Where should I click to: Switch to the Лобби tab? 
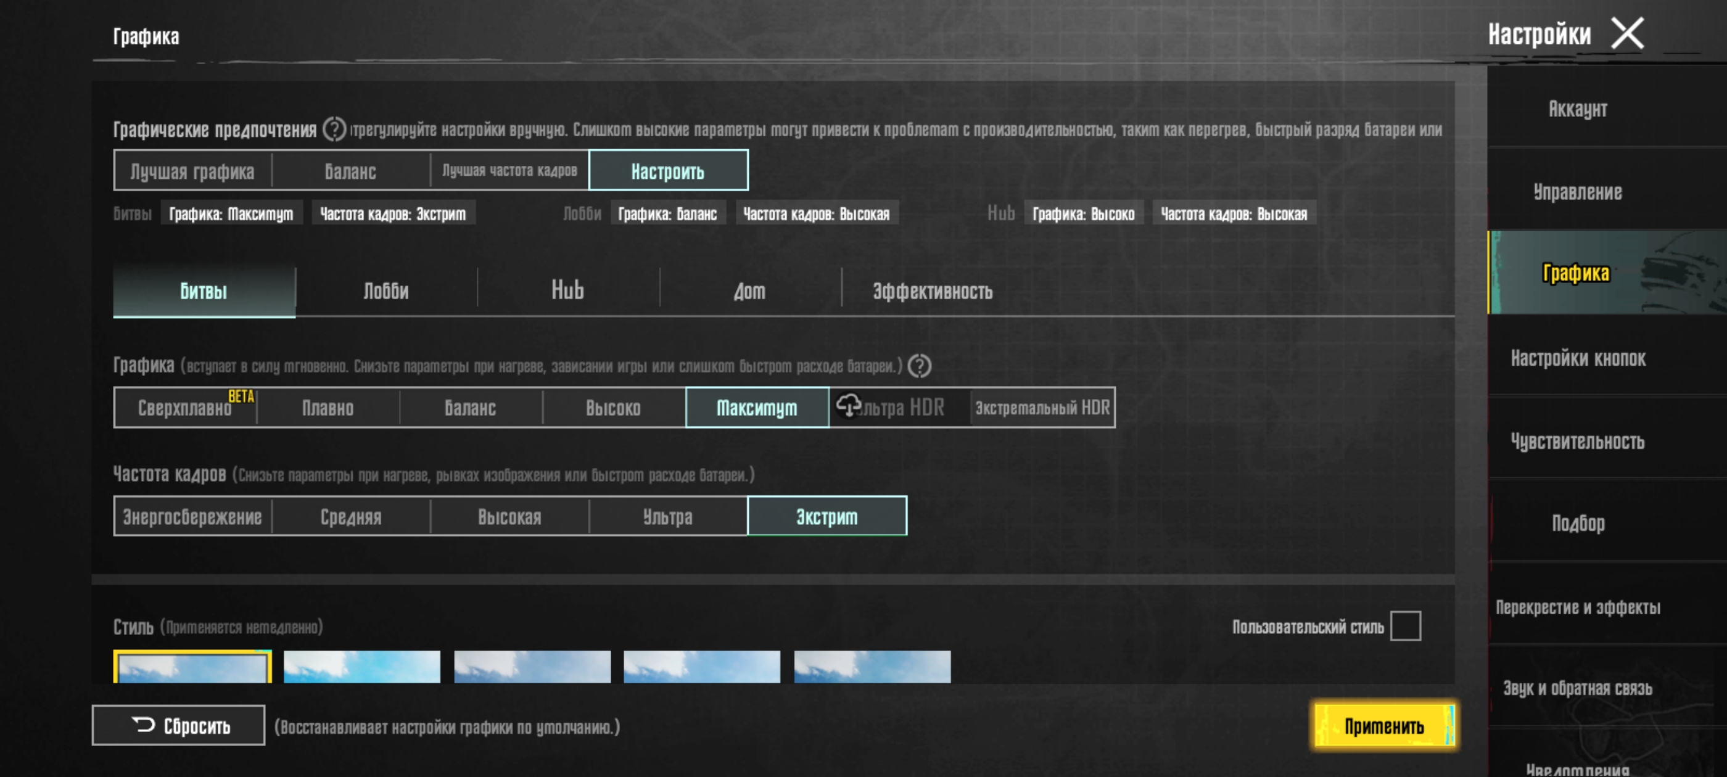386,291
